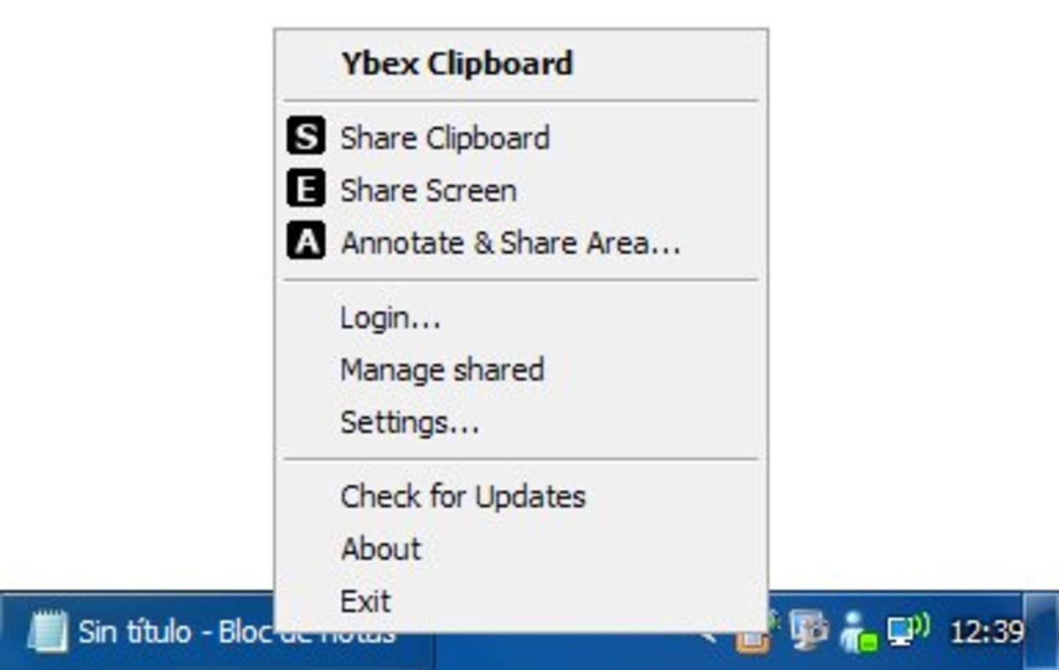Viewport: 1059px width, 670px height.
Task: Click the orange Ybex clipboard tray icon
Action: tap(752, 641)
